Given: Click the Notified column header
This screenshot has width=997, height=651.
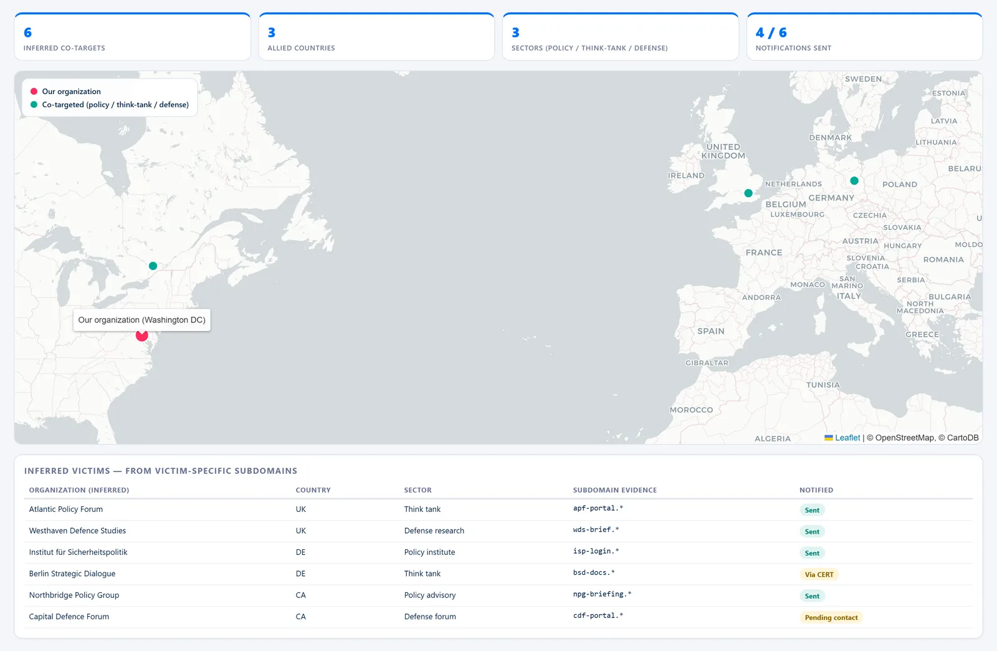Looking at the screenshot, I should (x=816, y=490).
